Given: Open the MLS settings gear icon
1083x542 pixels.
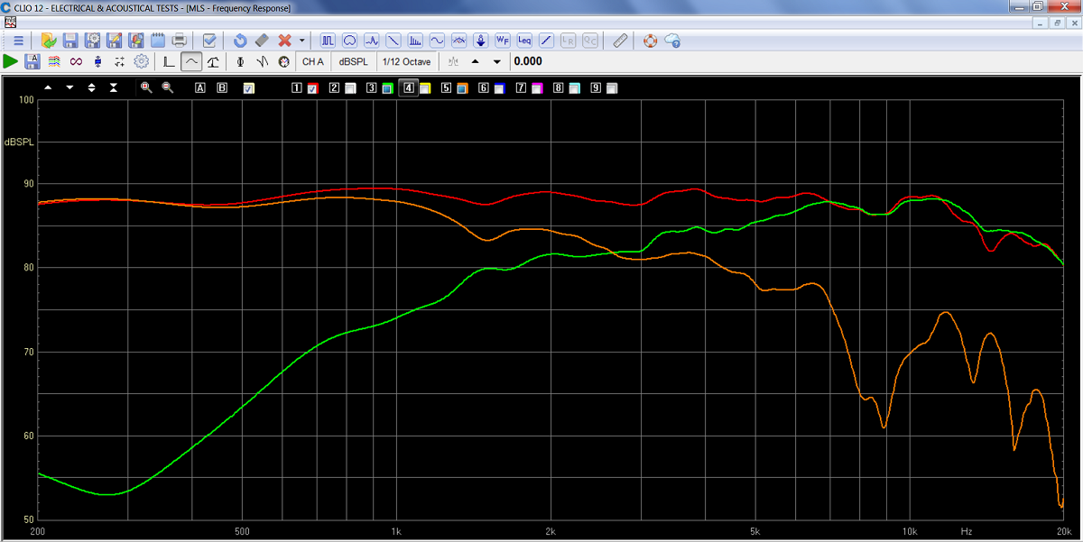Looking at the screenshot, I should (x=141, y=61).
